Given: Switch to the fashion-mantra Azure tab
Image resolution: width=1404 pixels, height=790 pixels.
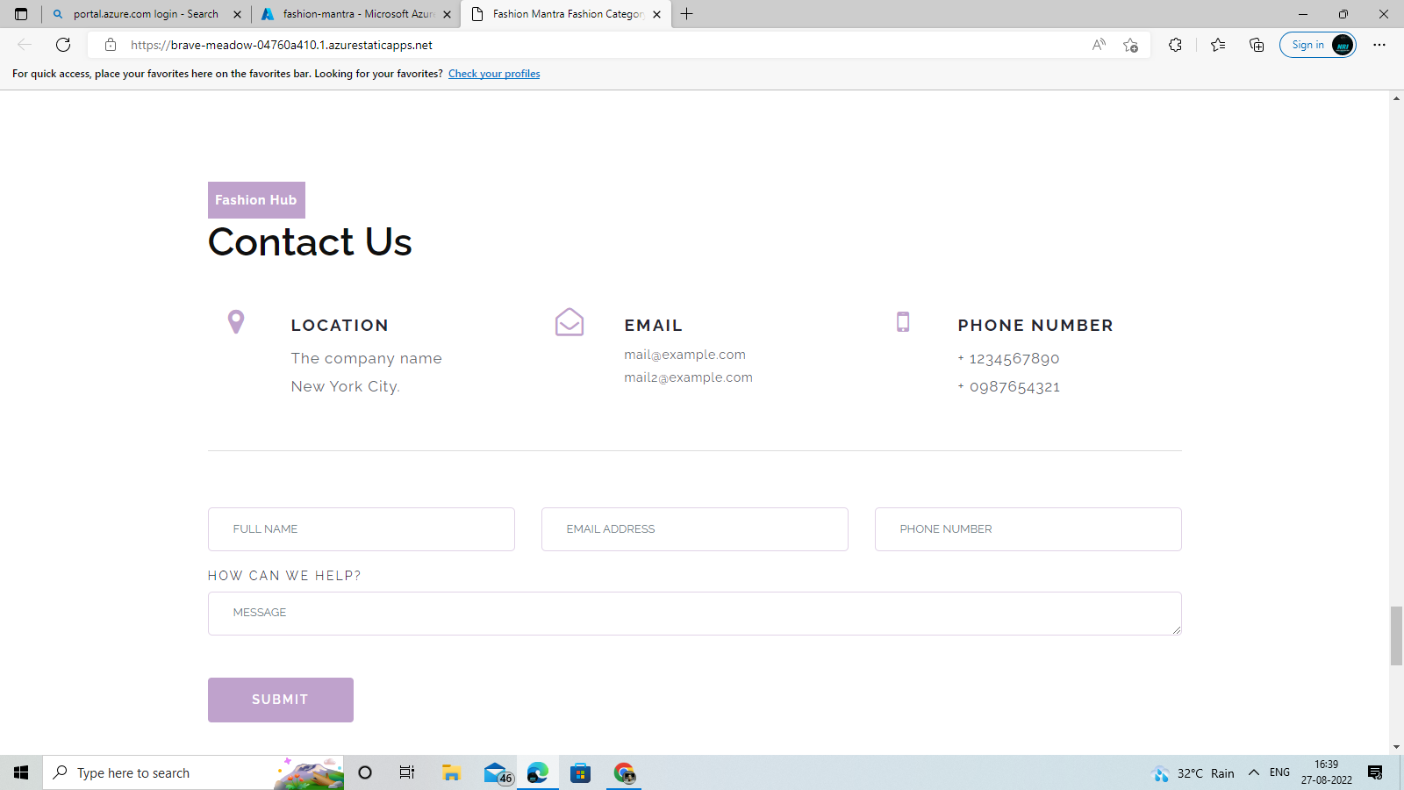Looking at the screenshot, I should (355, 14).
